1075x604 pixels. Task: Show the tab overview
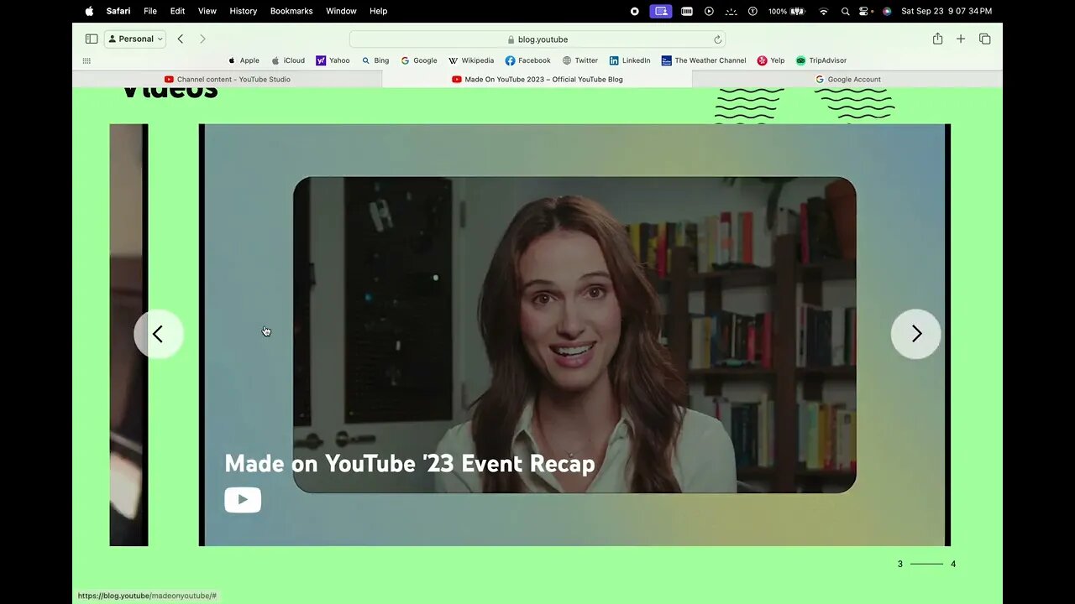coord(985,39)
